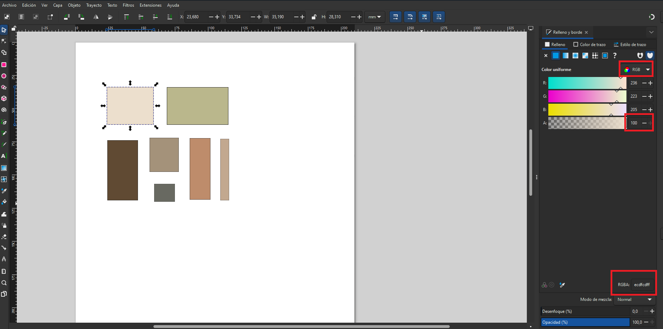The height and width of the screenshot is (329, 663).
Task: Choose the Spiral tool
Action: pos(4,110)
